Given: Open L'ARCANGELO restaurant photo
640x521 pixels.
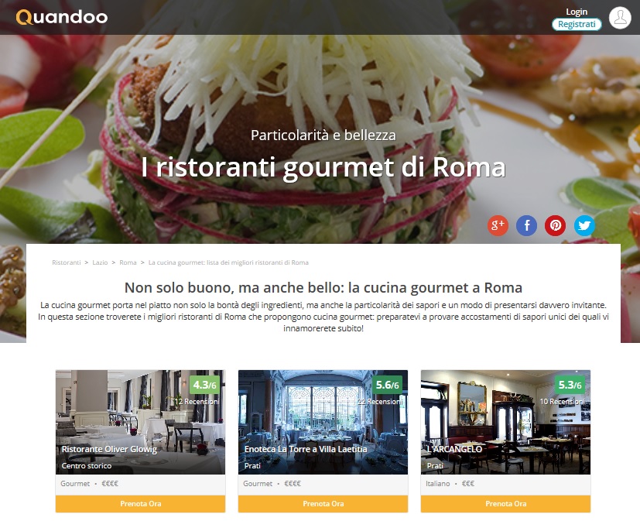Looking at the screenshot, I should pos(505,422).
